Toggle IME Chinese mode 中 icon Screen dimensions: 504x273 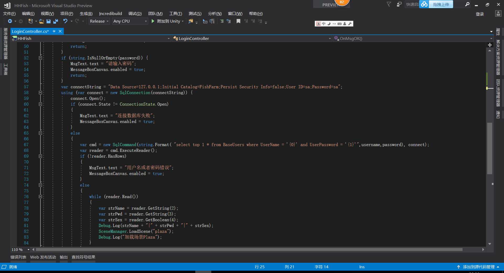(324, 24)
